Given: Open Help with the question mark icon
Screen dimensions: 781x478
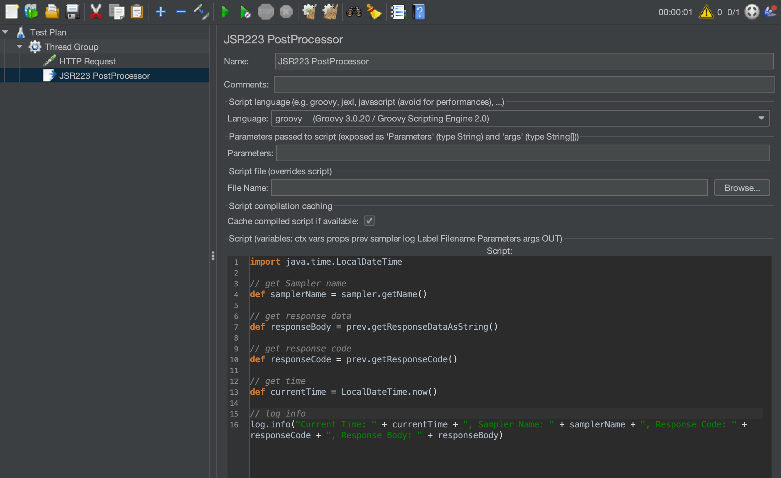Looking at the screenshot, I should tap(418, 12).
